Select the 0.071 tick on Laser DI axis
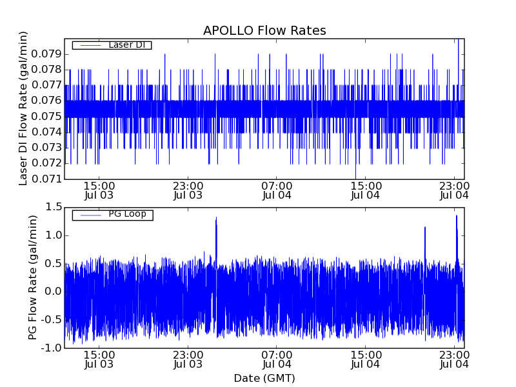 coord(46,179)
